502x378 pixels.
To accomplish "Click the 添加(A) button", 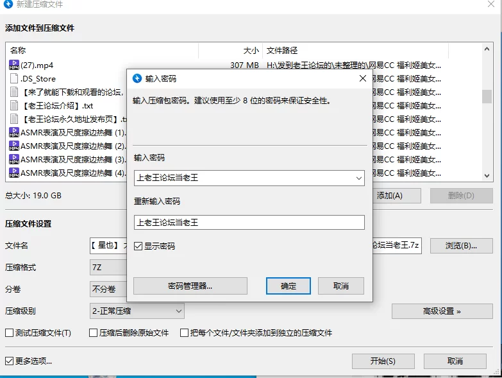I will click(397, 195).
